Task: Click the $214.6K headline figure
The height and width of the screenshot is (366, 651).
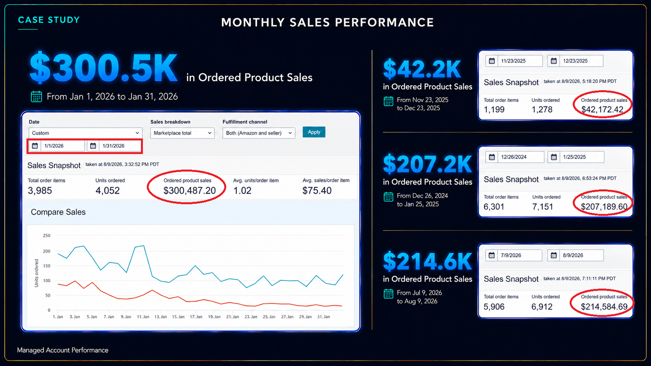Action: pyautogui.click(x=428, y=262)
